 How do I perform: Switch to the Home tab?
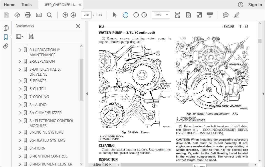point(10,5)
